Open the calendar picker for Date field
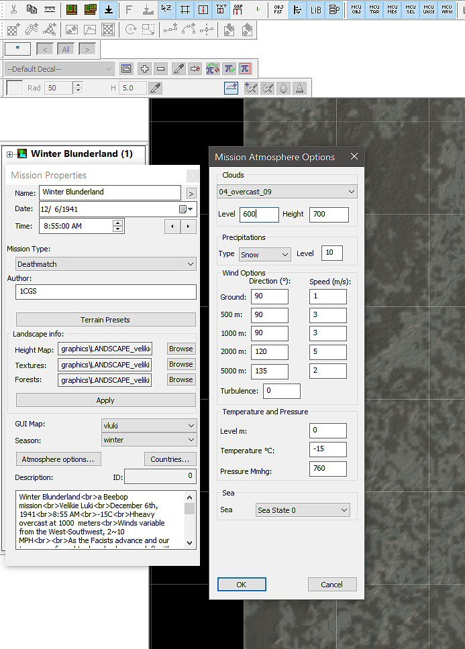 pyautogui.click(x=184, y=209)
